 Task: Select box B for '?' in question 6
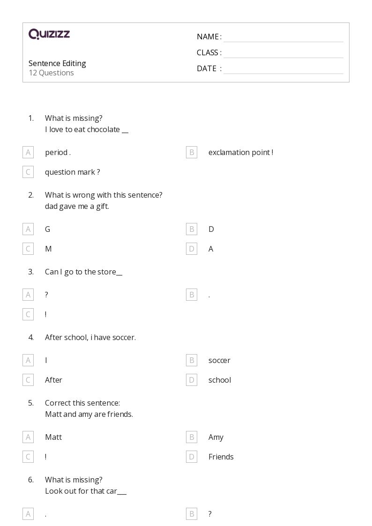pyautogui.click(x=192, y=514)
